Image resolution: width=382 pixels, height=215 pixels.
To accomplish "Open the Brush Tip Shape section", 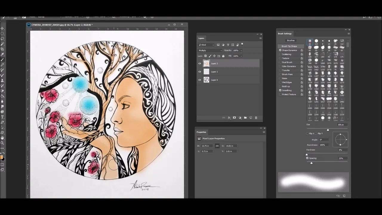I will [x=289, y=46].
